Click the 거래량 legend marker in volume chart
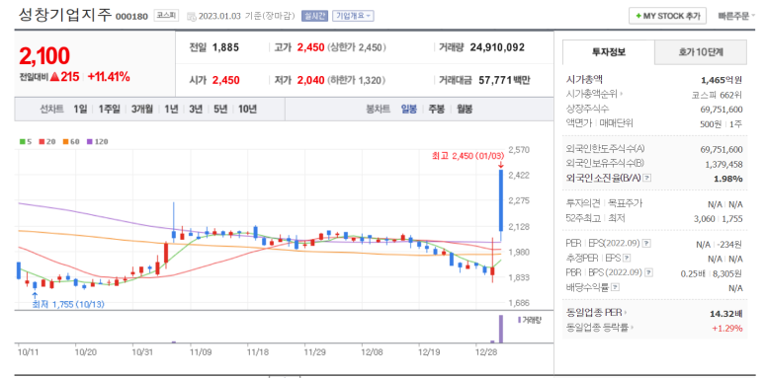 [520, 319]
